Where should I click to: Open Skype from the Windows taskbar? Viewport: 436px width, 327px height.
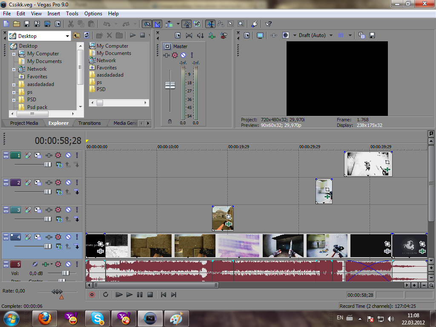click(98, 318)
